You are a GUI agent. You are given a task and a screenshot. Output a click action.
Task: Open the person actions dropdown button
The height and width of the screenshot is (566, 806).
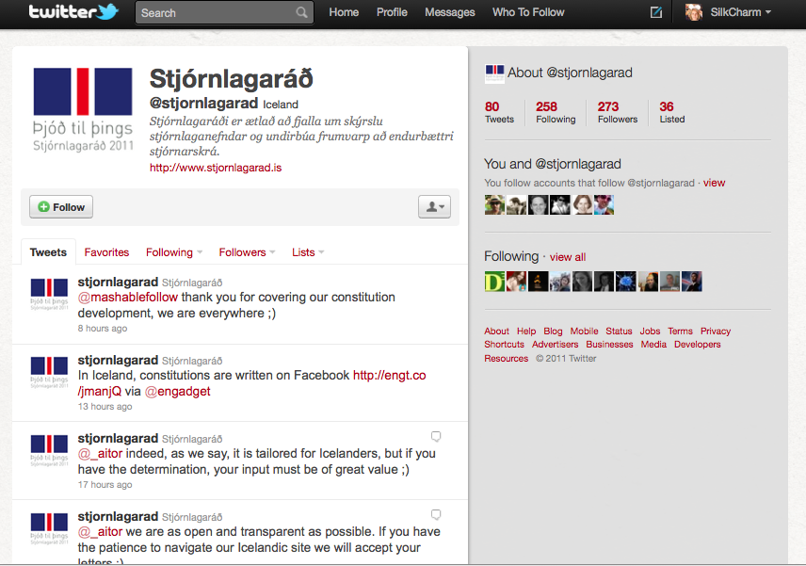(x=434, y=206)
